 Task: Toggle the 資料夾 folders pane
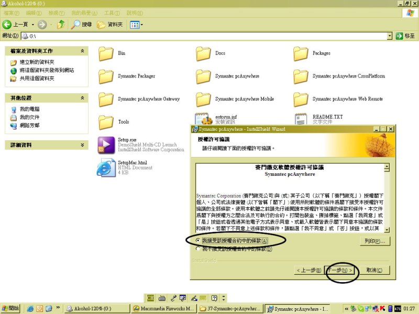click(x=110, y=25)
